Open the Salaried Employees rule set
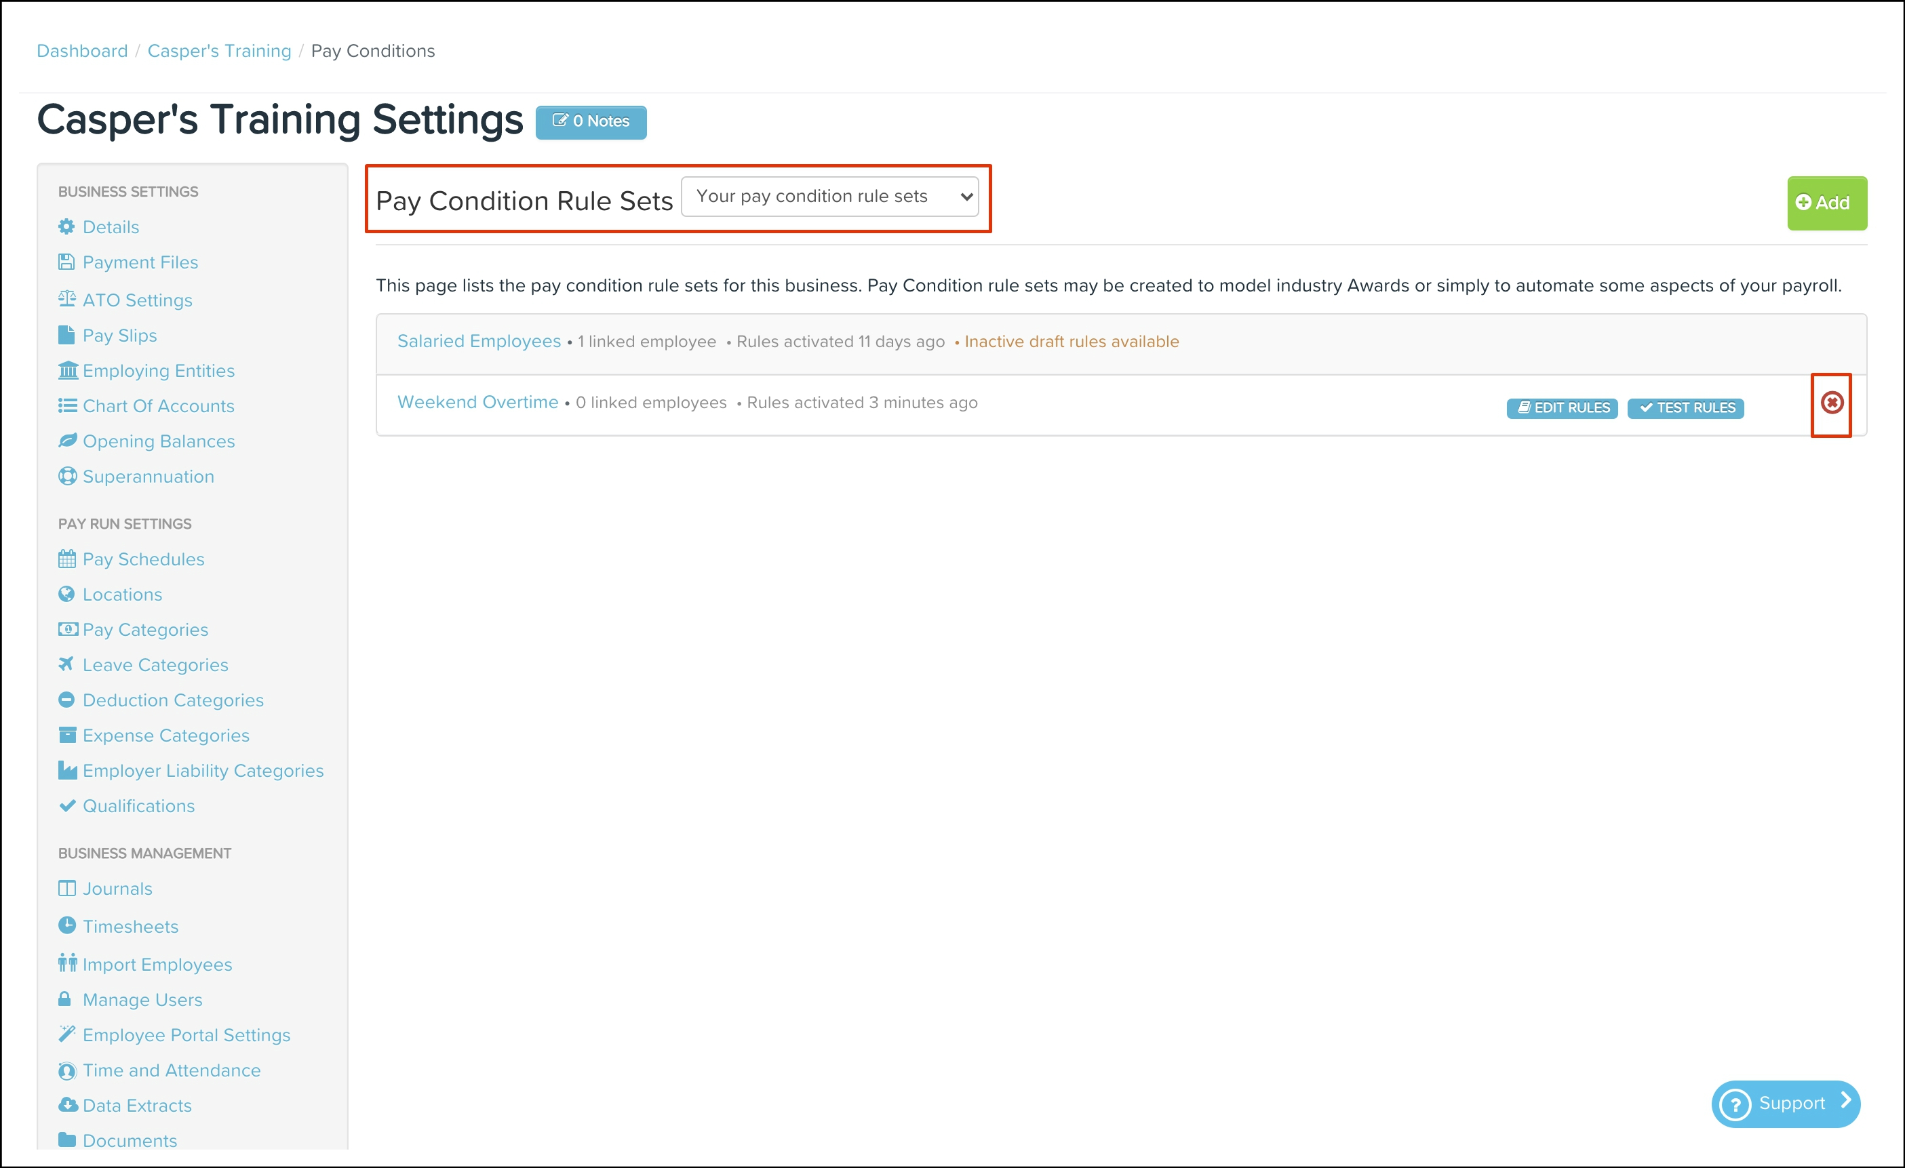The width and height of the screenshot is (1905, 1168). tap(479, 341)
